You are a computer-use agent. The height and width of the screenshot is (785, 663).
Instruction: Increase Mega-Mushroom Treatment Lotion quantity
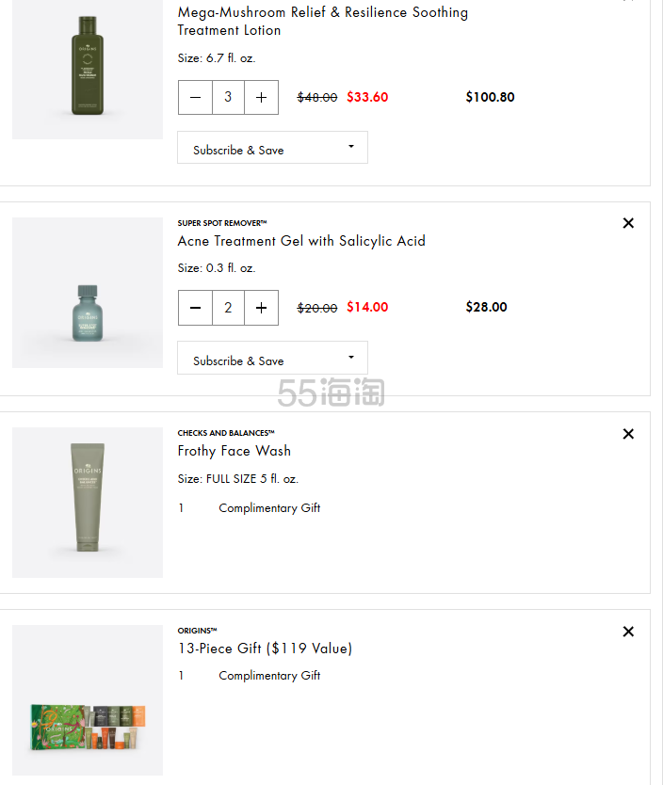[x=261, y=97]
